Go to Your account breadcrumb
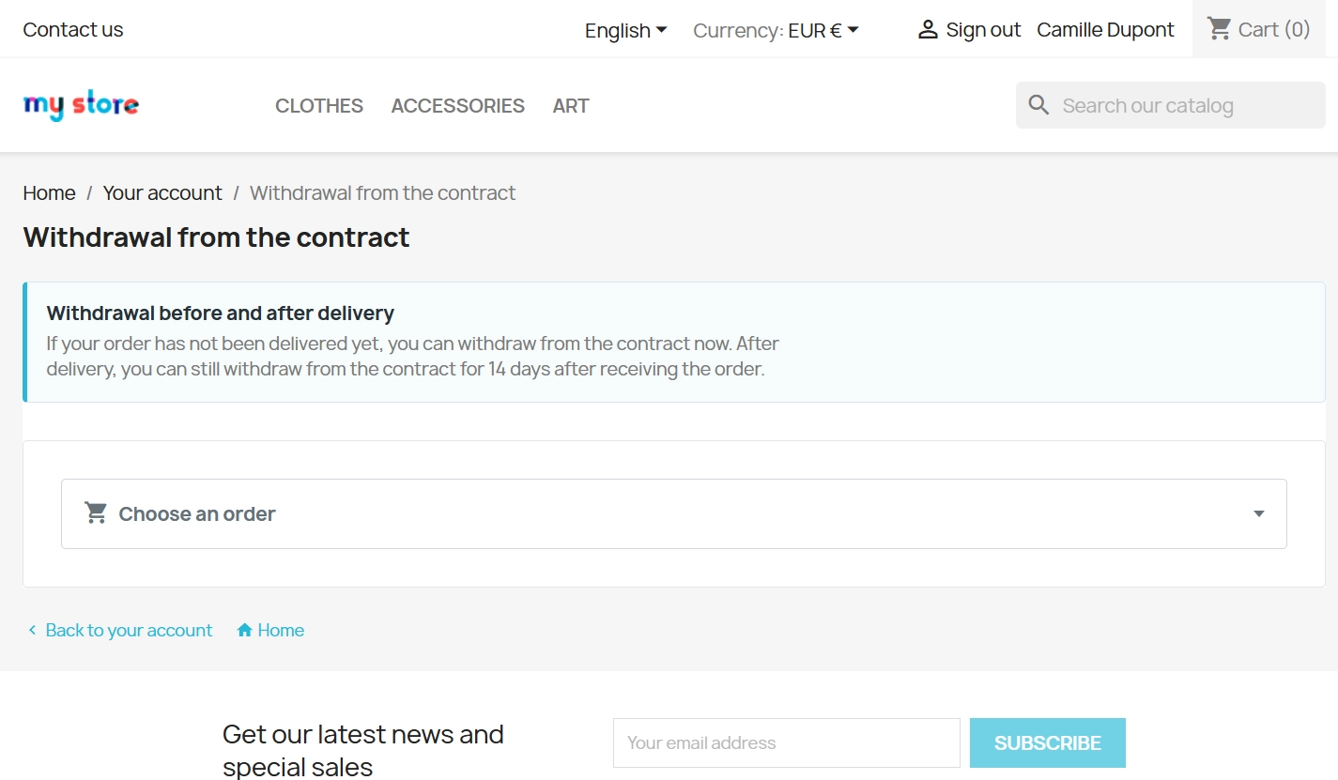The image size is (1338, 780). (162, 193)
